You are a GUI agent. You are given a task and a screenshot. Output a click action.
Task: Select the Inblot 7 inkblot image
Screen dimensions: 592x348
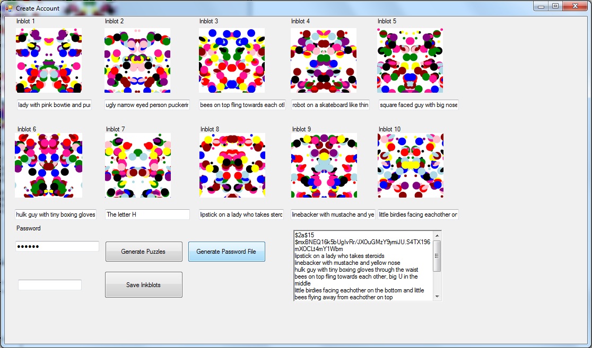click(138, 165)
